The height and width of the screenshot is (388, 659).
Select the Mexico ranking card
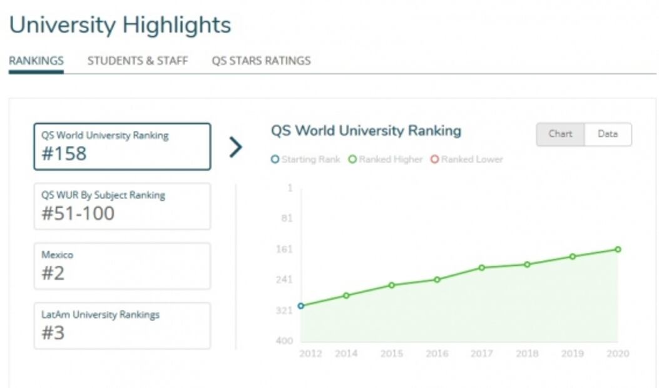(x=122, y=266)
